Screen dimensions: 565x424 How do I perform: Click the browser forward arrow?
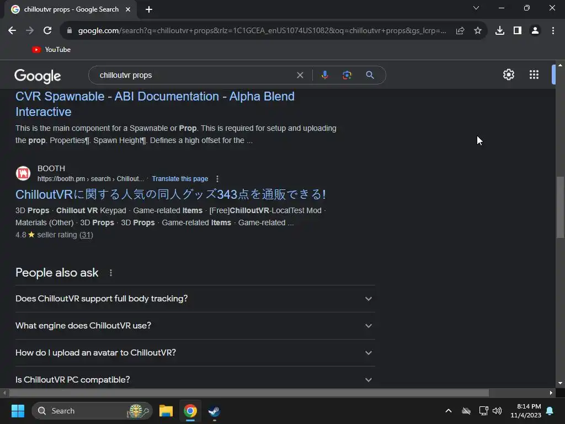click(x=30, y=31)
